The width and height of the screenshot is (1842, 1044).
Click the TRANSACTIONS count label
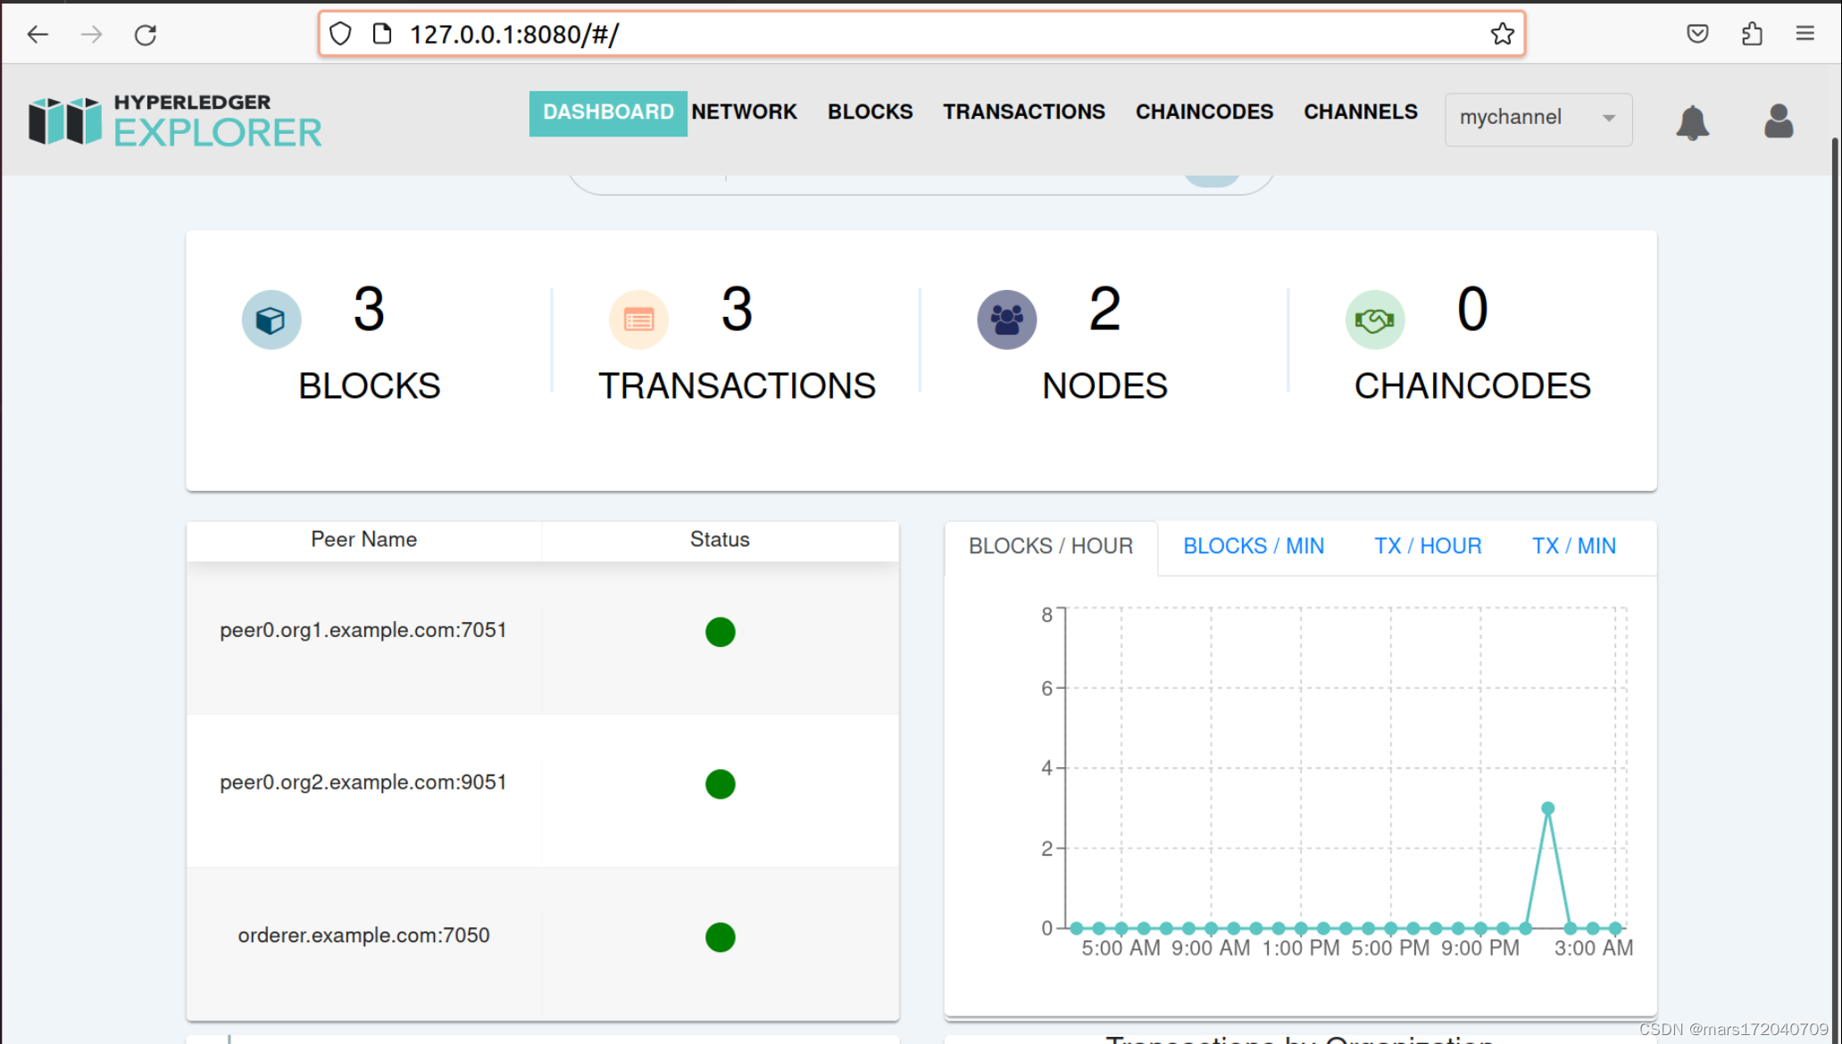click(x=737, y=386)
